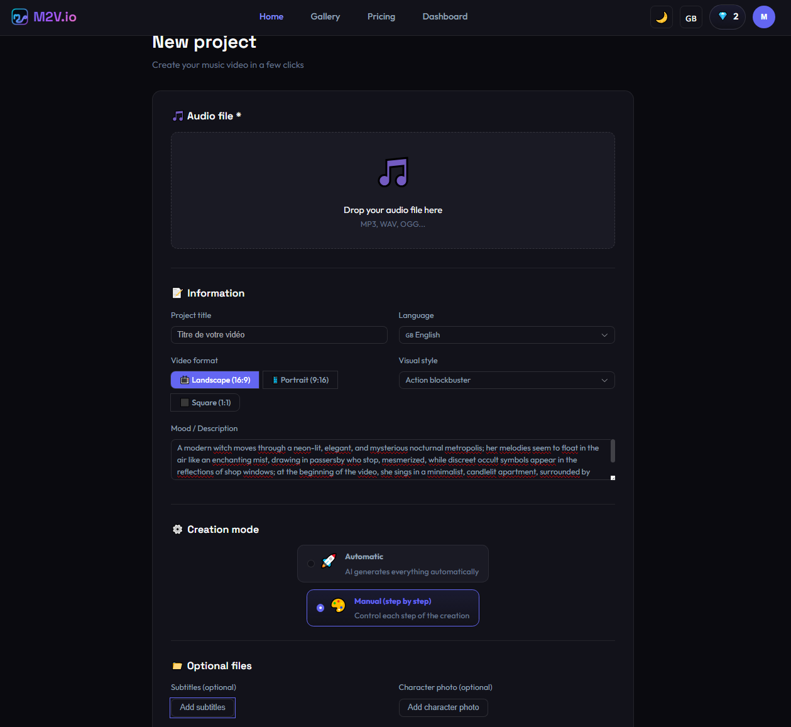Open the M profile avatar menu
The height and width of the screenshot is (727, 791).
point(763,17)
